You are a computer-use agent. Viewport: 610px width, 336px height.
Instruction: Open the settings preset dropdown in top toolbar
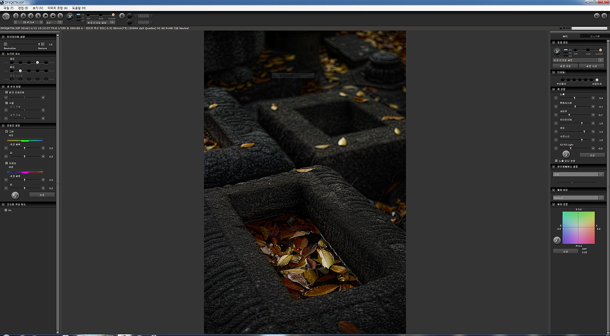pyautogui.click(x=101, y=23)
